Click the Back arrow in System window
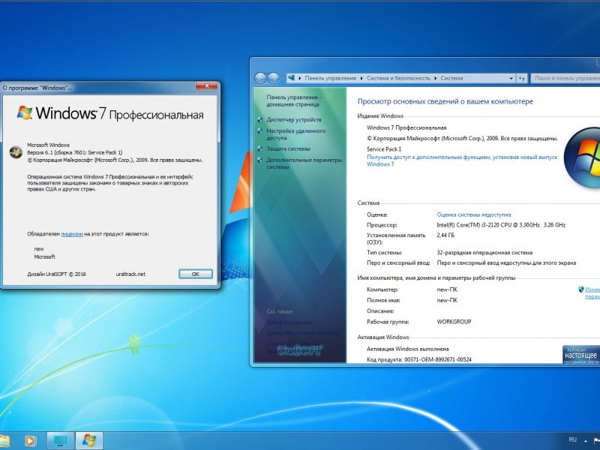The width and height of the screenshot is (600, 450). pos(260,78)
